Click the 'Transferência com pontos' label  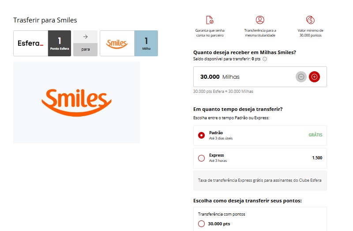click(222, 214)
